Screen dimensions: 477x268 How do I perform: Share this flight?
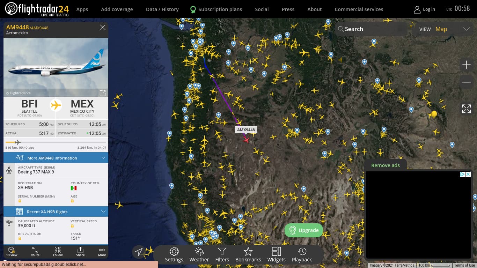tap(80, 252)
